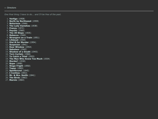This screenshot has width=158, height=119.
Task: Select Dial M for Murder link
Action: (x=19, y=42)
